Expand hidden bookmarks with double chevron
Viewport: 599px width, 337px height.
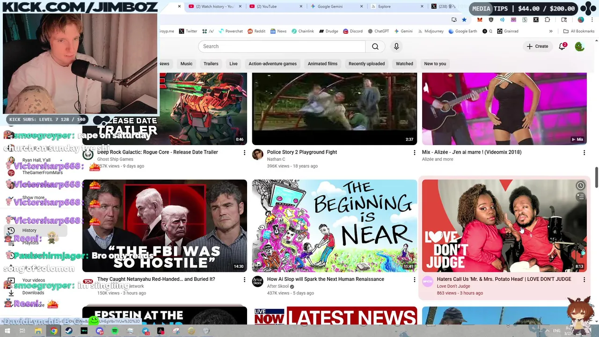(551, 31)
